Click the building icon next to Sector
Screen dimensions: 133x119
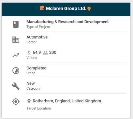16,40
